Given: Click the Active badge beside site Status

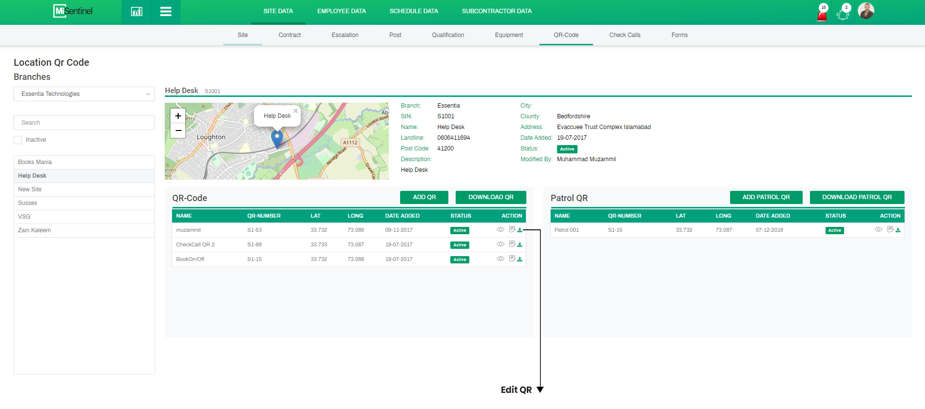Looking at the screenshot, I should click(567, 149).
